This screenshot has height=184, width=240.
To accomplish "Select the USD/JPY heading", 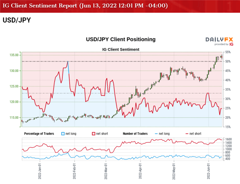I will click(x=16, y=20).
